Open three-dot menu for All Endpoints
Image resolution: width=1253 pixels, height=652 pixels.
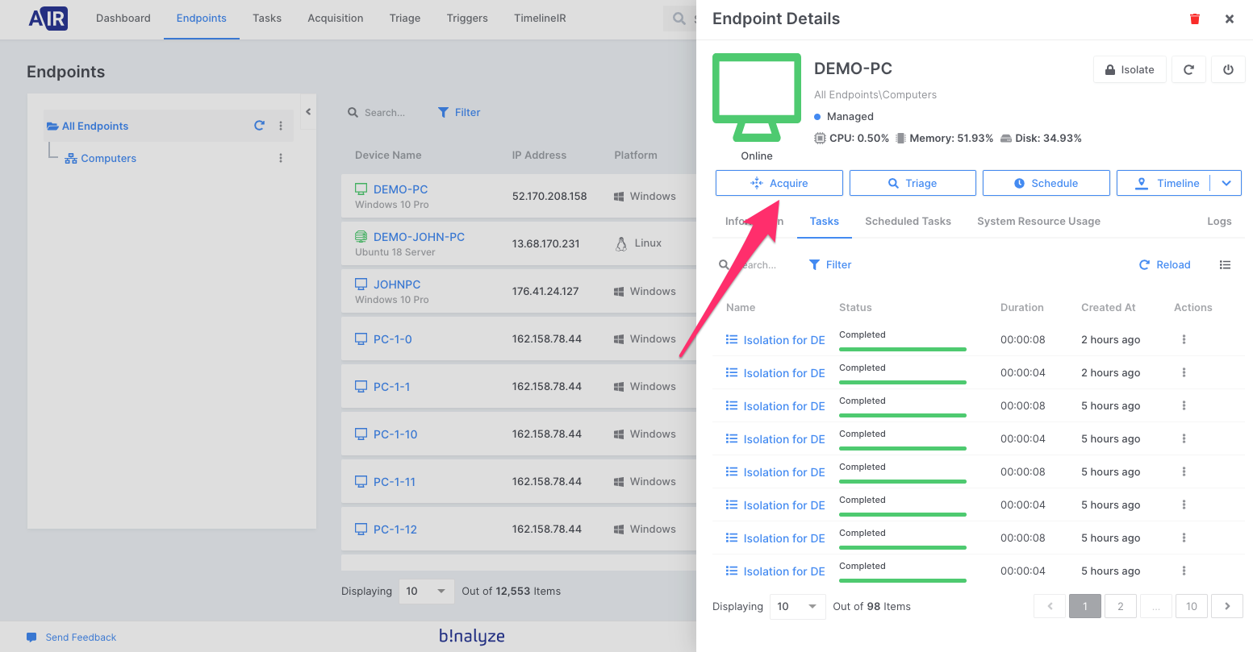point(281,126)
